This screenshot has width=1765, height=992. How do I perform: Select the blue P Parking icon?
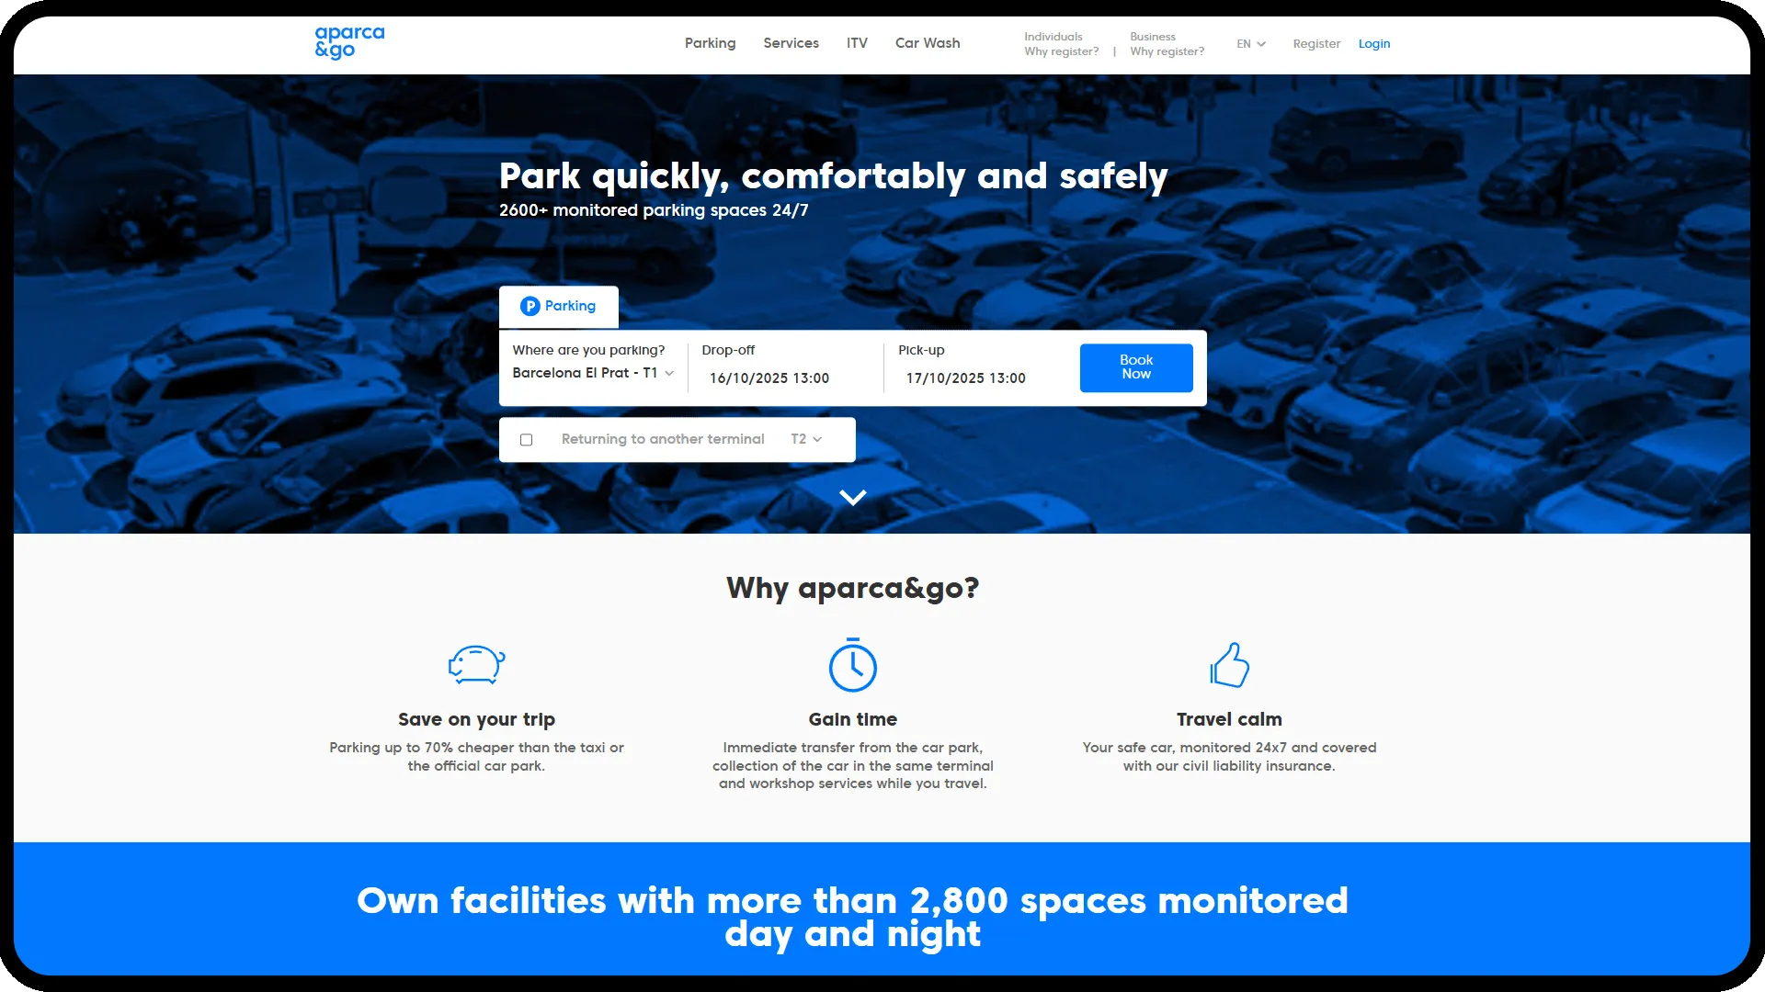pos(530,306)
